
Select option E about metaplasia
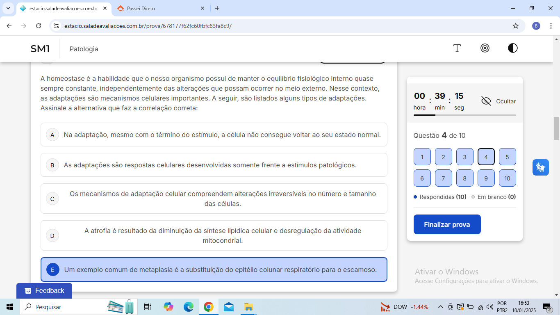pos(214,269)
